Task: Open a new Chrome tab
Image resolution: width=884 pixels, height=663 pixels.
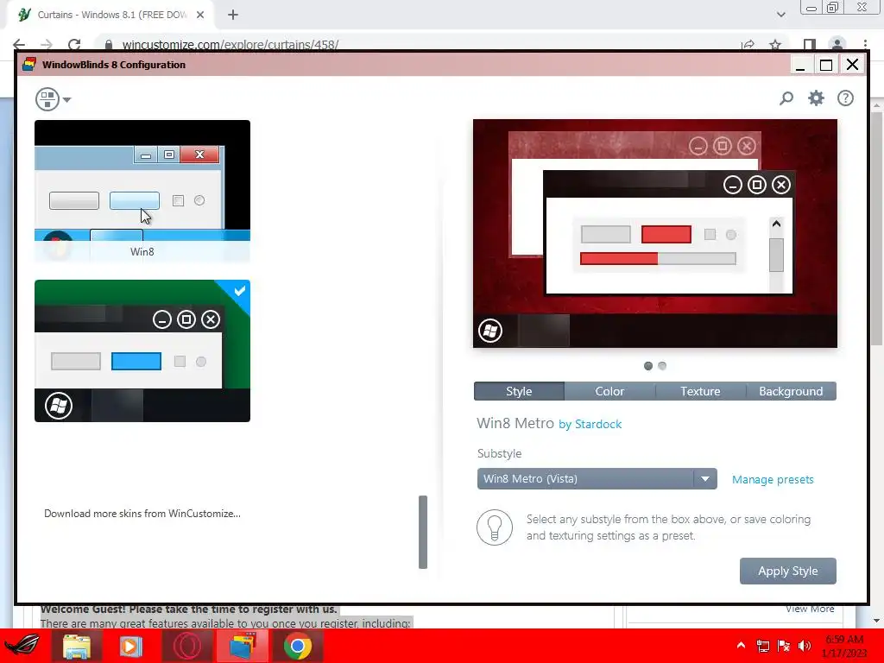Action: pos(233,16)
